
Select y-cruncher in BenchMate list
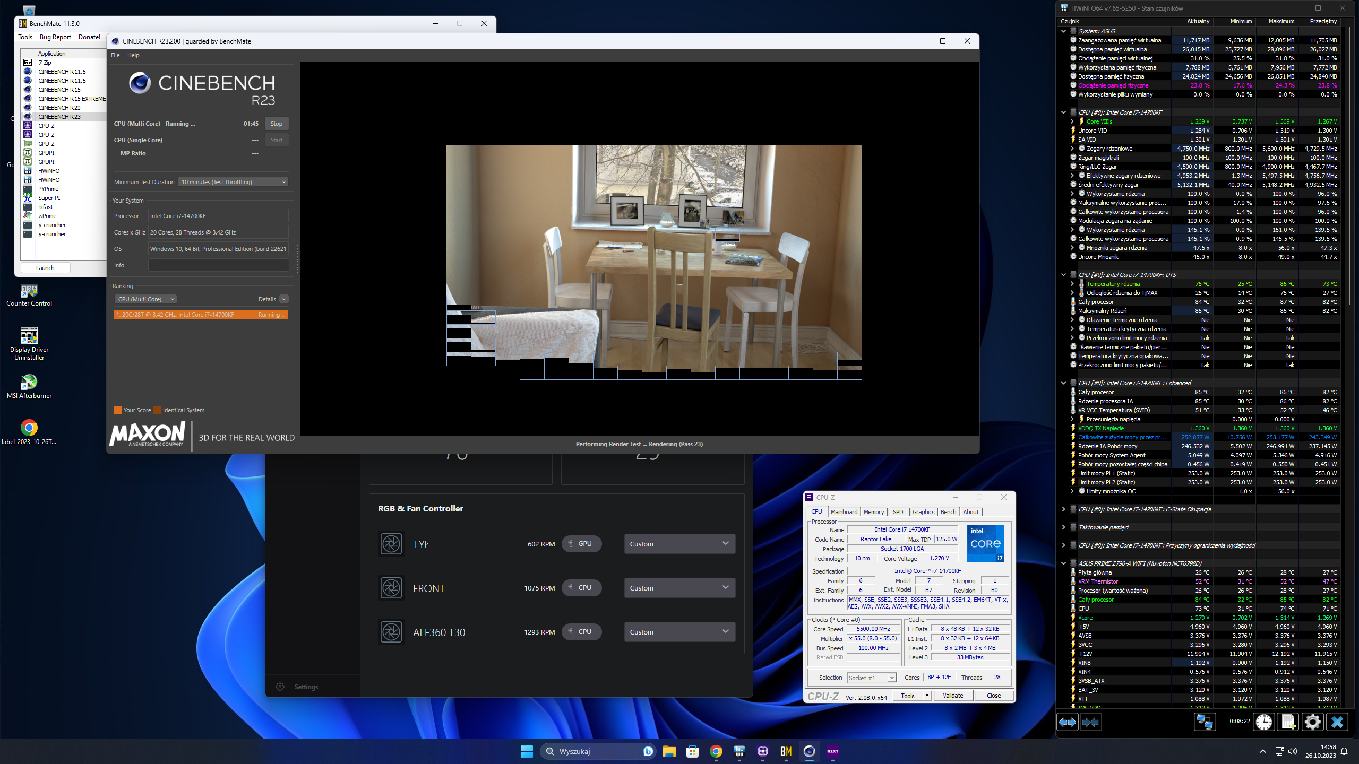[x=52, y=225]
